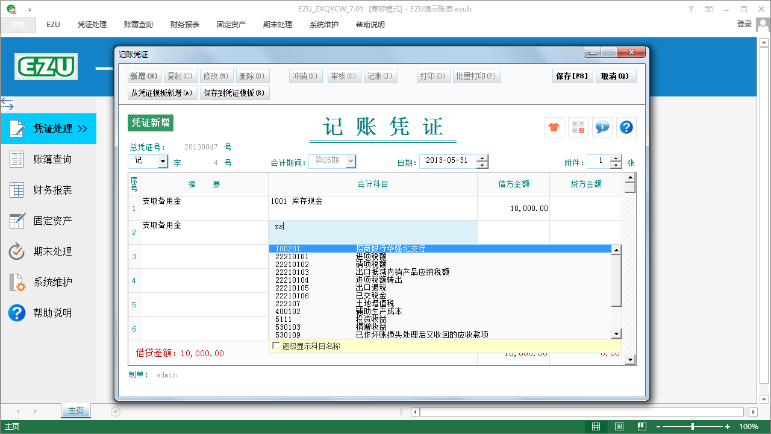Open the 文件 menu tab
The height and width of the screenshot is (434, 771).
(18, 25)
